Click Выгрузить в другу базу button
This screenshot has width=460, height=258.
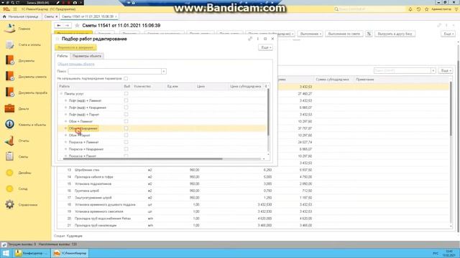(x=395, y=34)
